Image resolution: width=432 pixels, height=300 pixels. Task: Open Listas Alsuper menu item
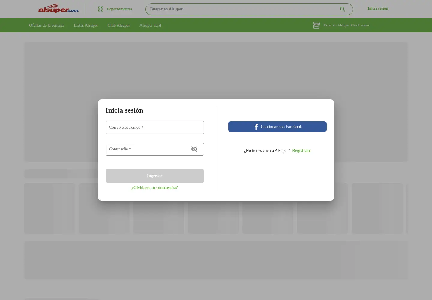coord(86,25)
